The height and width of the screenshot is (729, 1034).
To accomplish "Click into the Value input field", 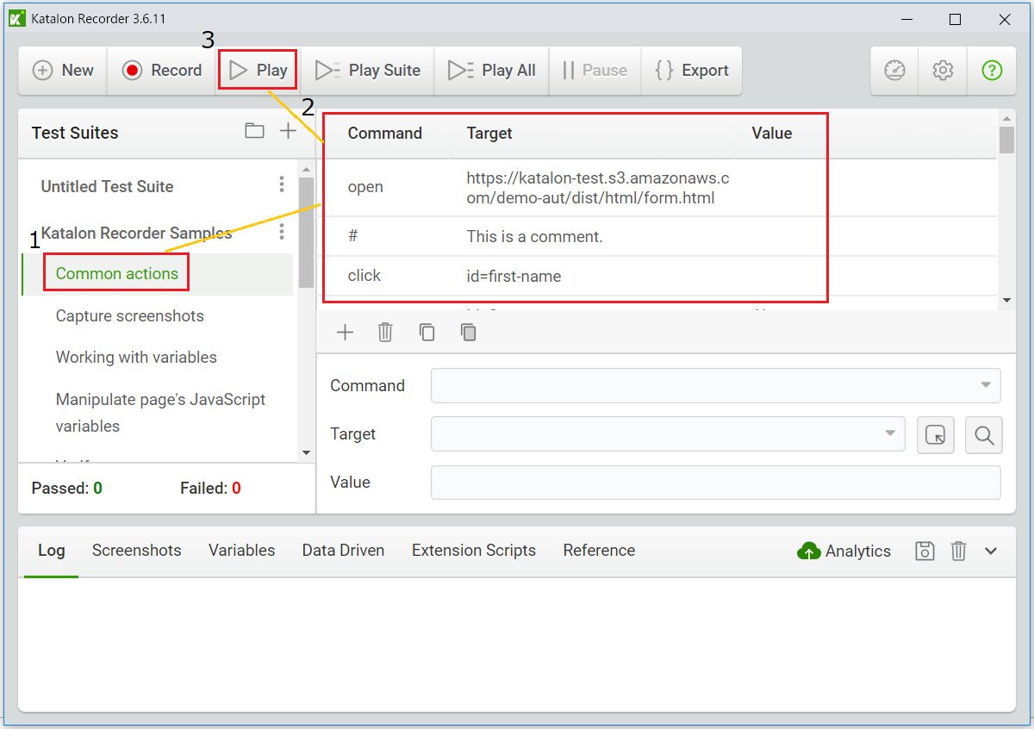I will coord(716,482).
